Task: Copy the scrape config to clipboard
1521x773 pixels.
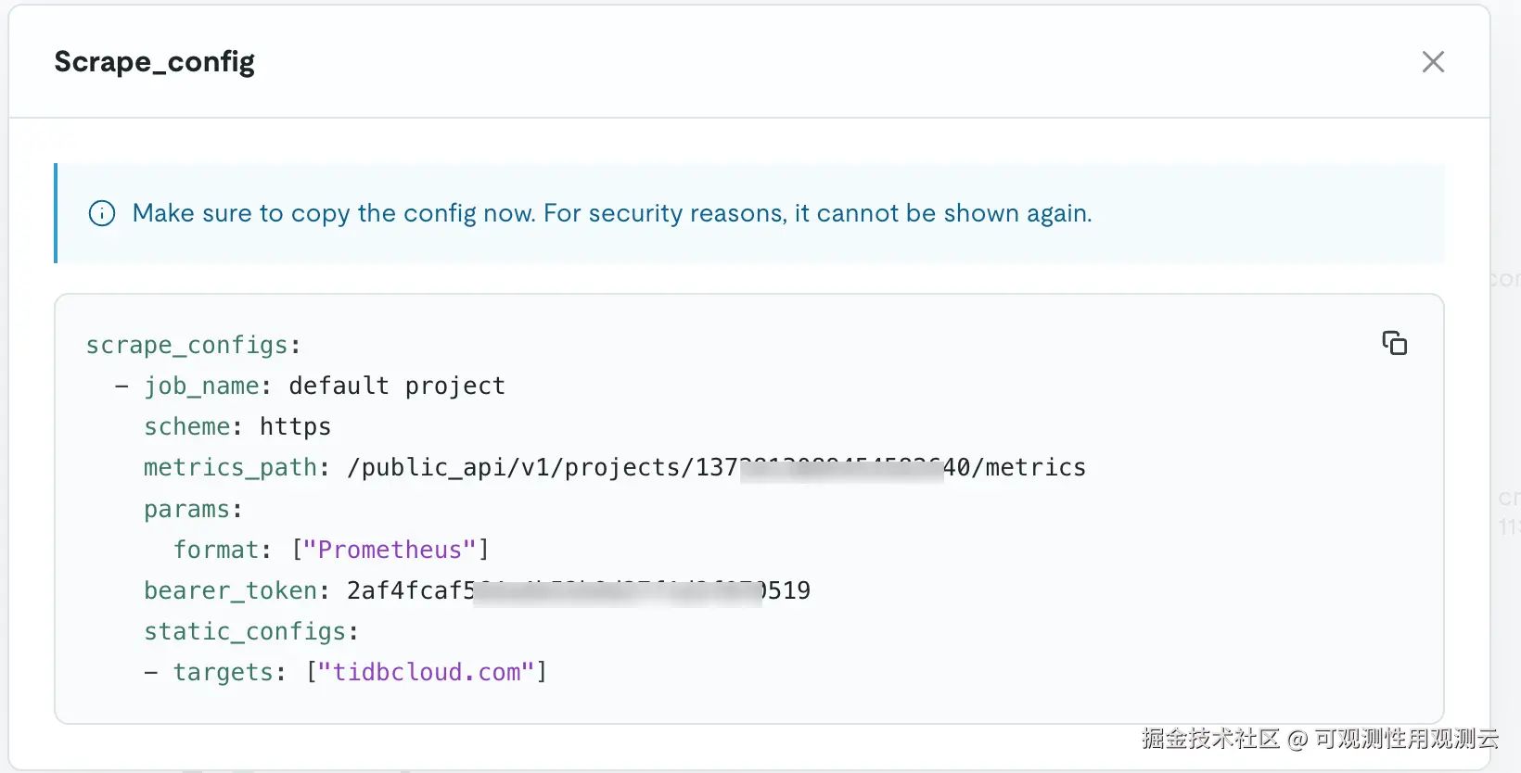Action: 1394,343
